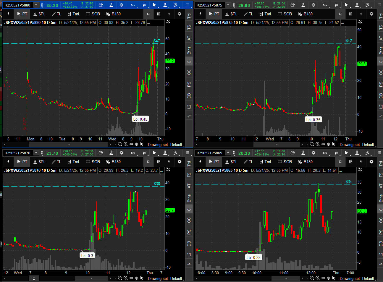The height and width of the screenshot is (282, 383).
Task: Switch to grid layout icon in the 5865 panel
Action: coord(351,162)
